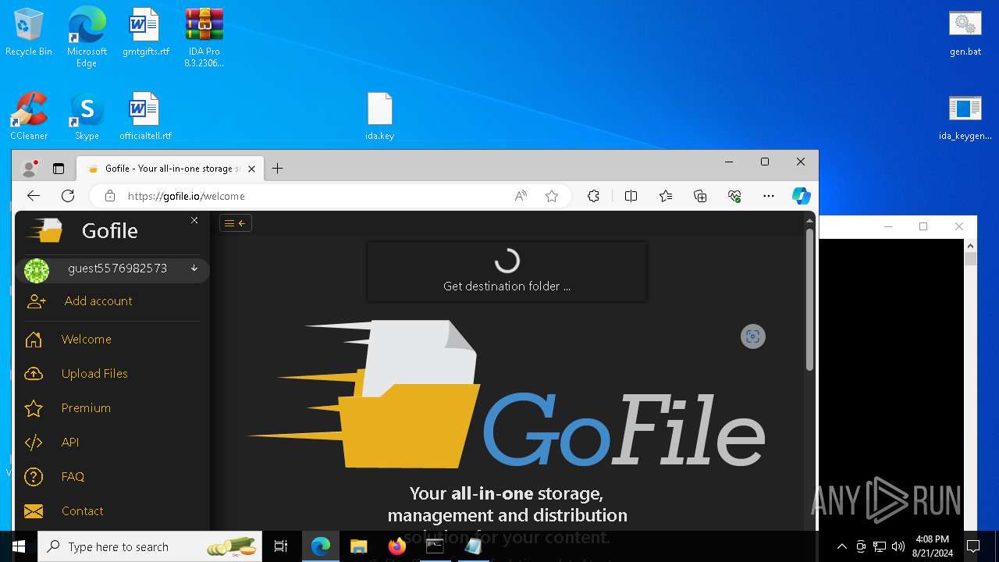Open the notification center
Screen dimensions: 999x562
click(x=973, y=546)
